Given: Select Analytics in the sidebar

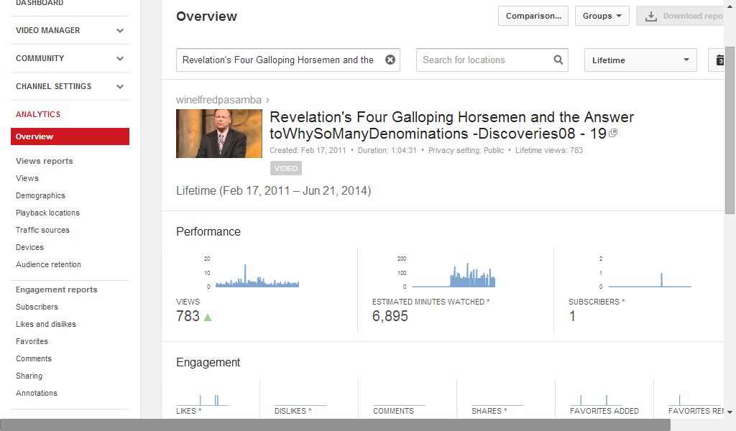Looking at the screenshot, I should [38, 114].
